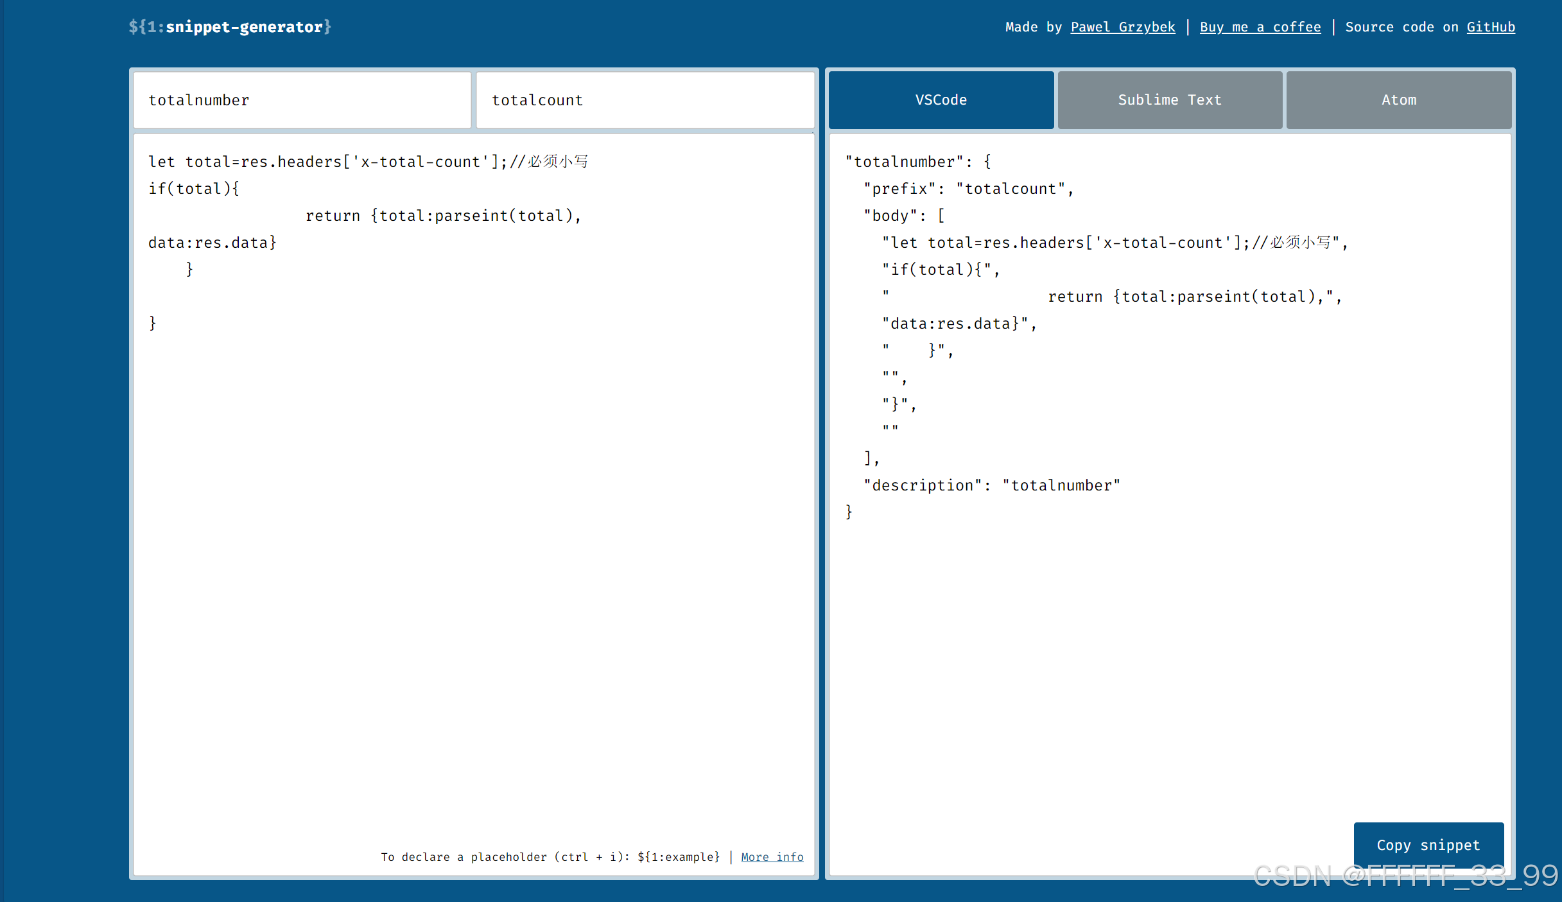Open the Pawel Grzybek author link
1562x902 pixels.
coord(1122,27)
